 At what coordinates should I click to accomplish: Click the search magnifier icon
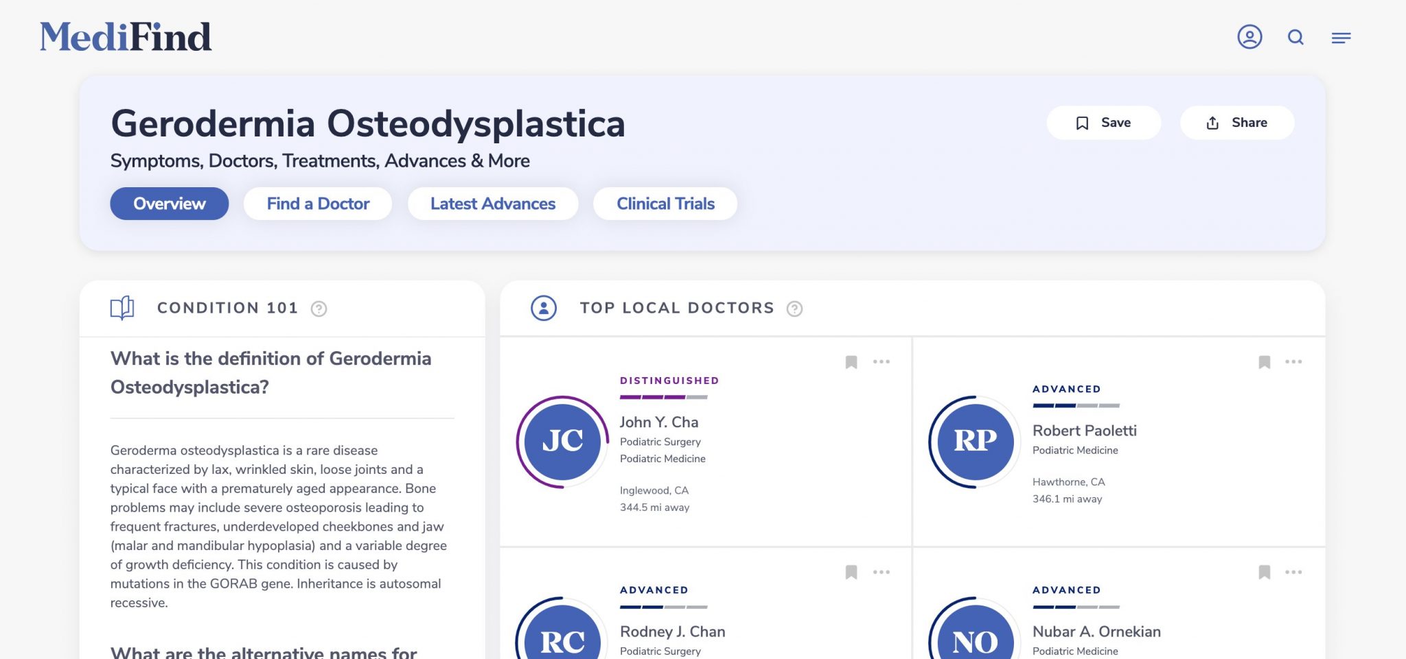pyautogui.click(x=1296, y=38)
